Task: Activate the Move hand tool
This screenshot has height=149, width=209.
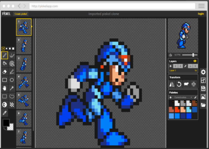Action: 5,88
